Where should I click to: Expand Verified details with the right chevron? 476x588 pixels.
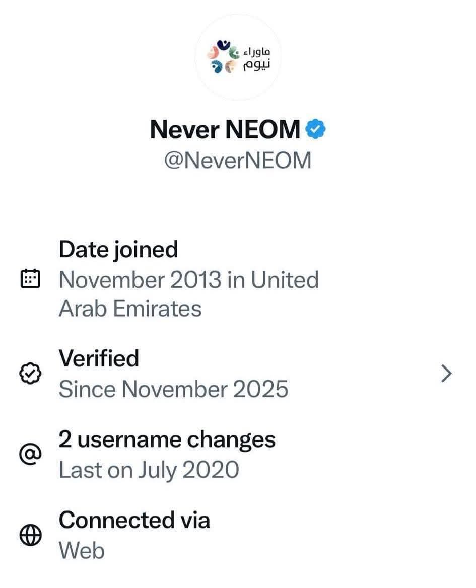click(446, 374)
